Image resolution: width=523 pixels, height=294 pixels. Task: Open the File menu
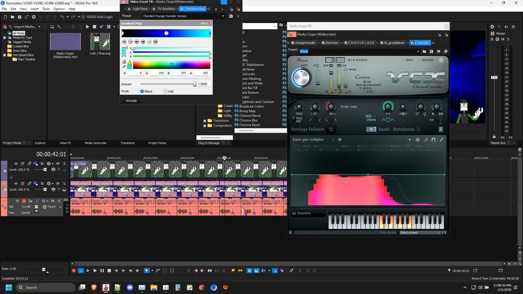(x=4, y=9)
